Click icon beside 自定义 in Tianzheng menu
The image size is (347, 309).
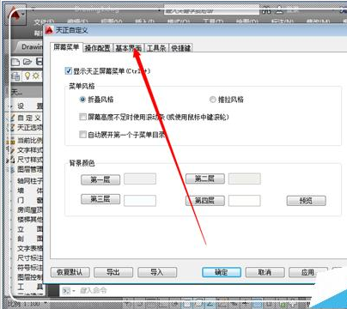coord(12,118)
